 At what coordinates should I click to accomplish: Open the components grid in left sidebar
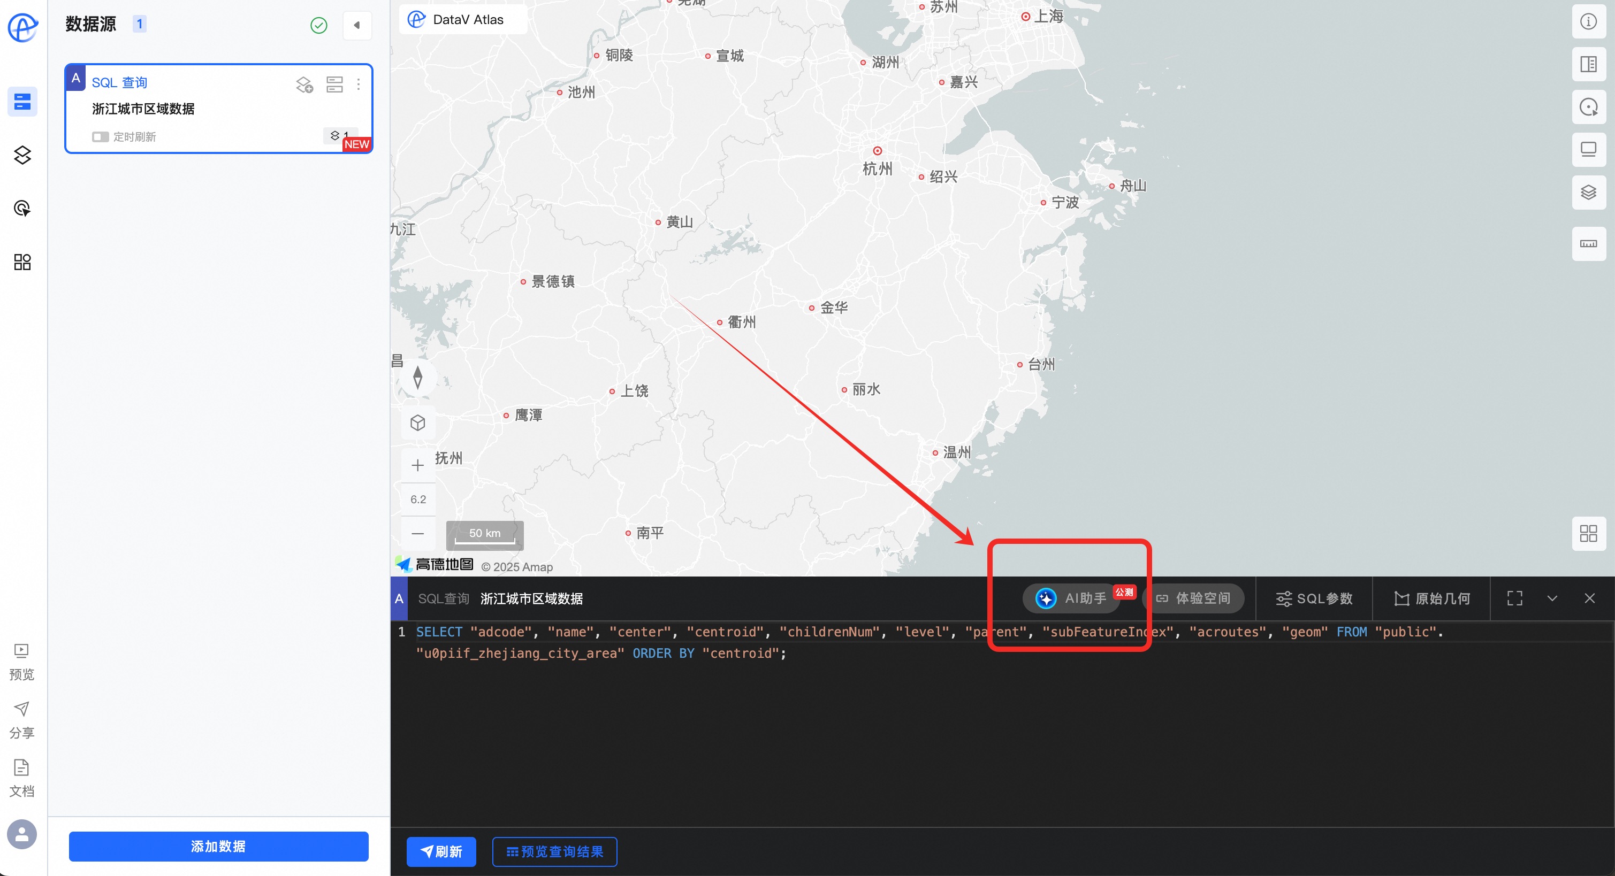[x=22, y=262]
